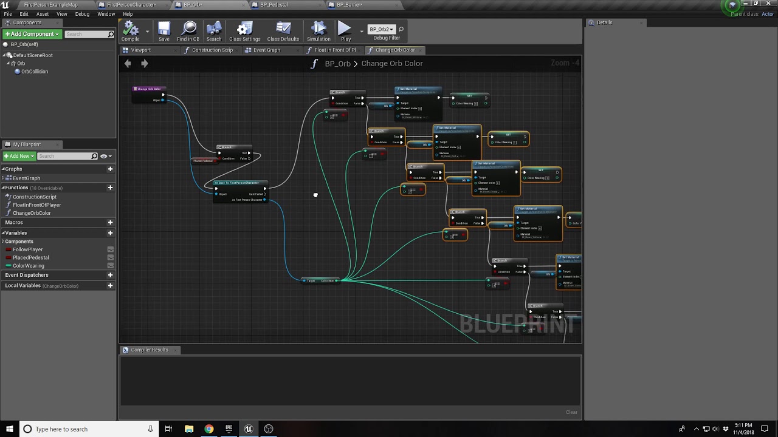Open My Blueprint view options eye
This screenshot has height=437, width=778.
pos(106,156)
